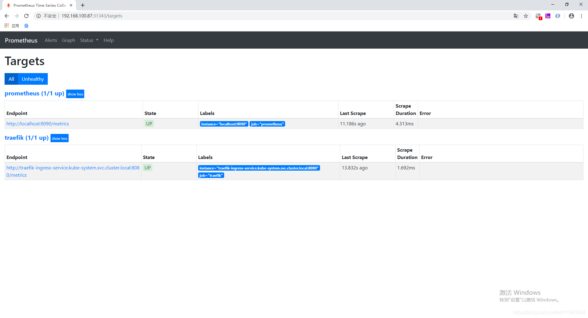This screenshot has height=318, width=588.
Task: Open the Baidu paw bookmark
Action: pos(26,26)
